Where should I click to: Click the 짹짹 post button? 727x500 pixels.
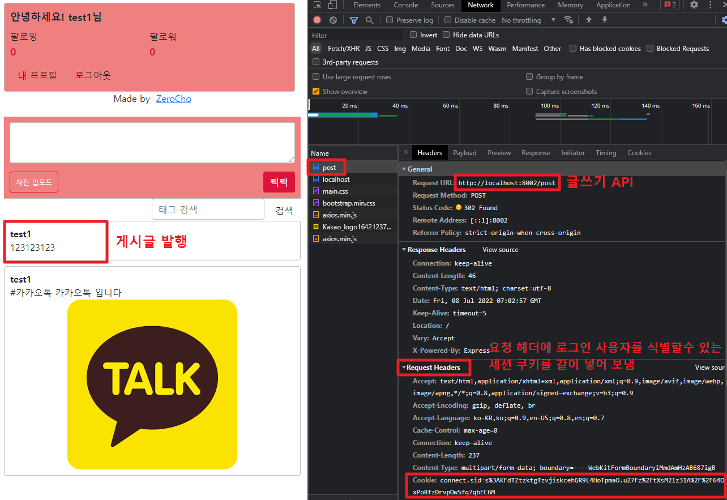279,182
